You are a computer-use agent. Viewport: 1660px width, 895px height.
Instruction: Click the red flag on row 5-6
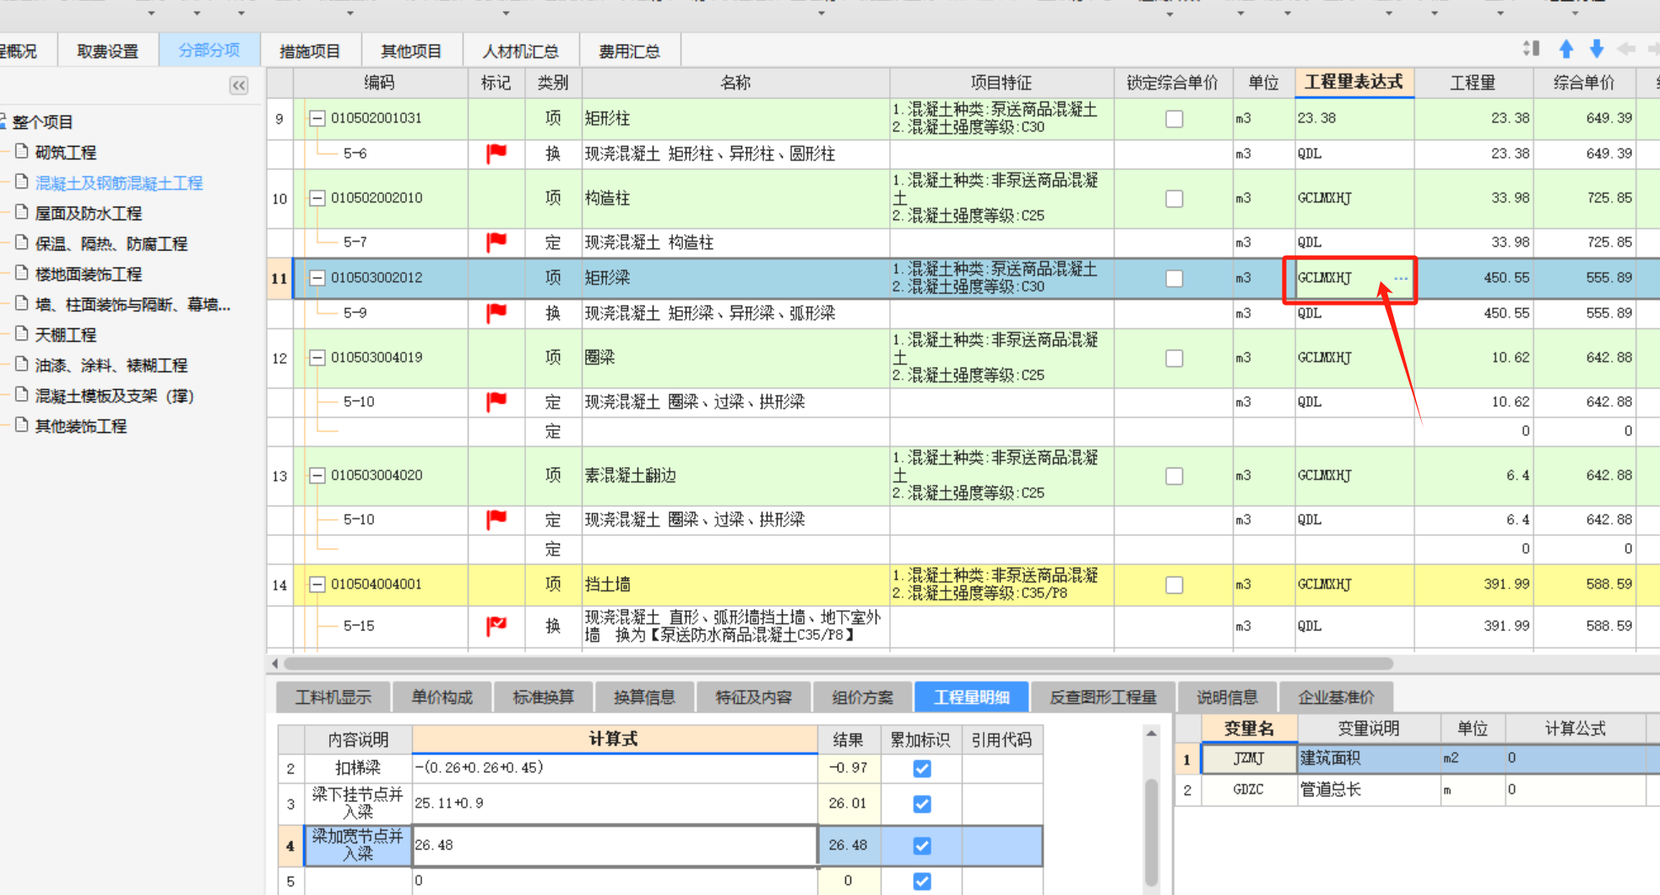496,154
